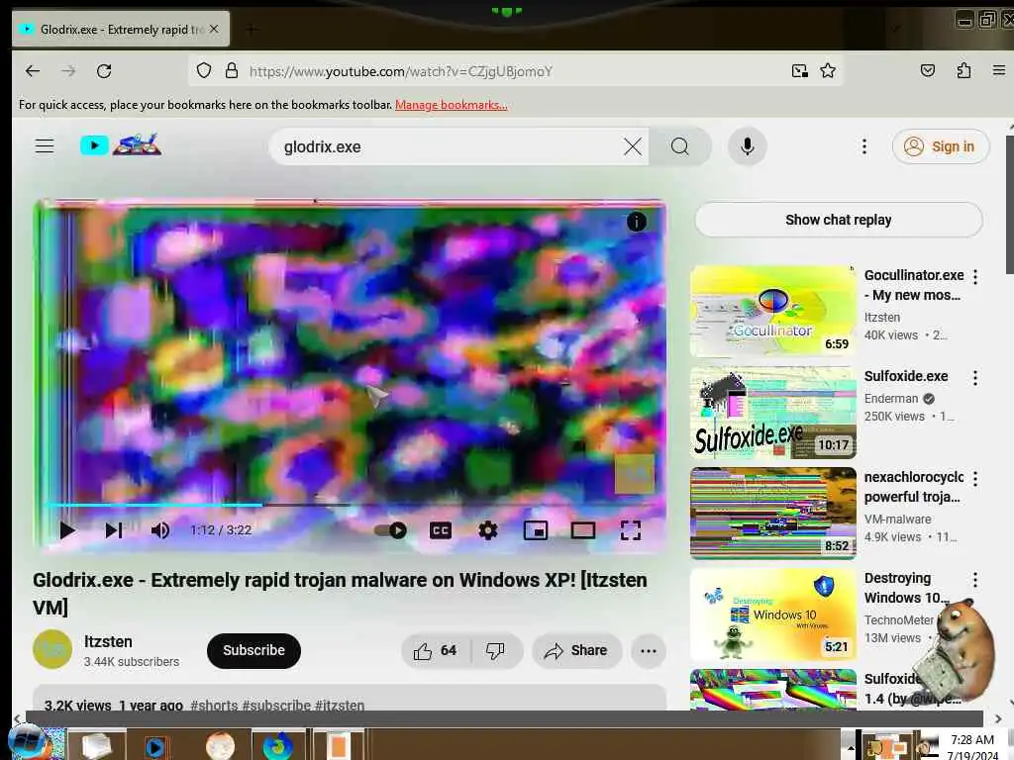Open Firefox from the taskbar
This screenshot has height=760, width=1014.
click(x=278, y=746)
